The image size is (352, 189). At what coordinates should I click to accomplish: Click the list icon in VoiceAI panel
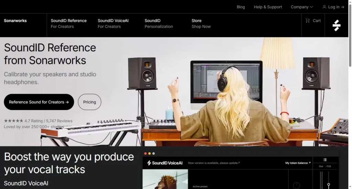coord(325,160)
